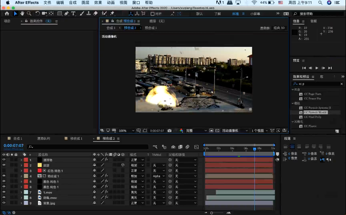Select the Puppet Pin tool
Image resolution: width=346 pixels, height=215 pixels.
click(112, 13)
